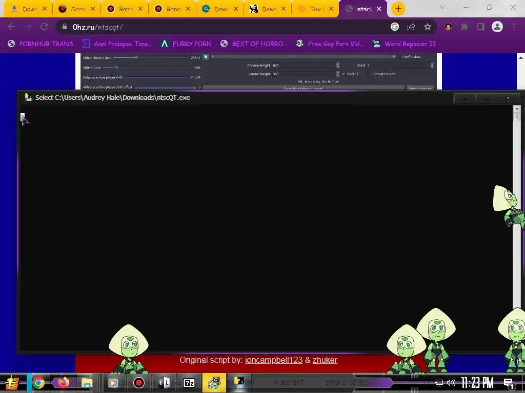Click the Open file (video or image) button
Image resolution: width=525 pixels, height=393 pixels.
pos(304,88)
